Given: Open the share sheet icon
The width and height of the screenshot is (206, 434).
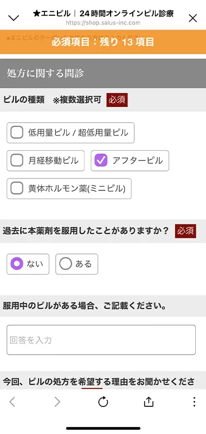Looking at the screenshot, I should (x=149, y=401).
